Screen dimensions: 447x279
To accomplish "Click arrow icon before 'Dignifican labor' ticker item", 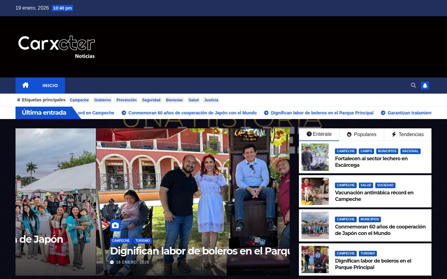I will tap(266, 113).
